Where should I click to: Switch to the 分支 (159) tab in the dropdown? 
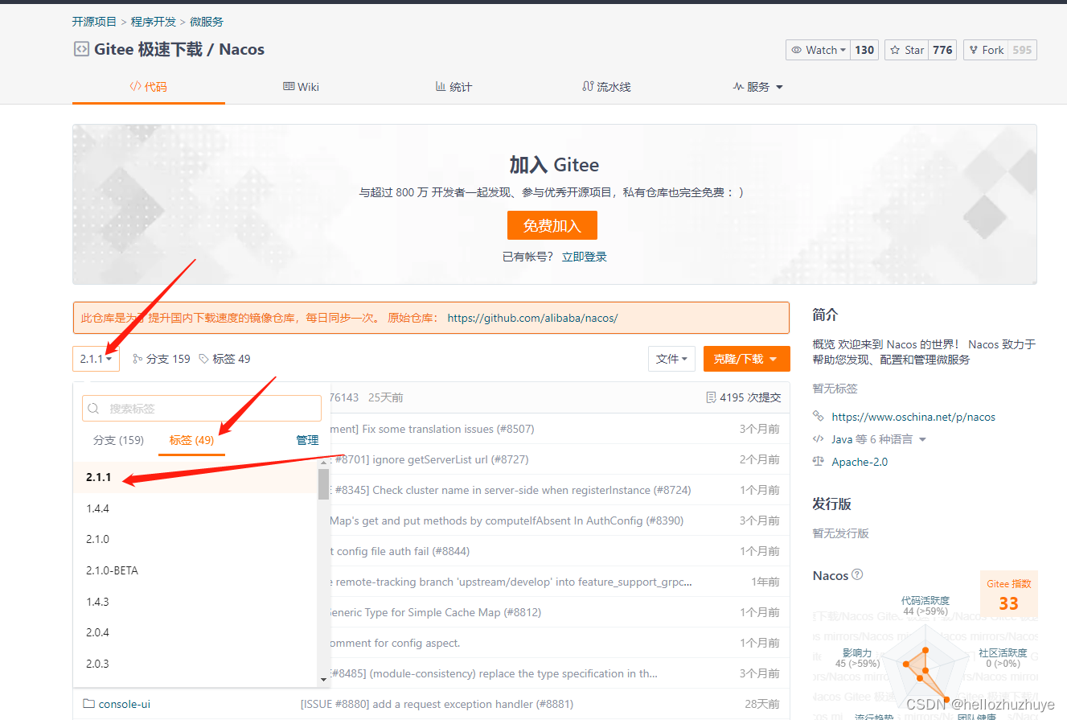point(118,440)
